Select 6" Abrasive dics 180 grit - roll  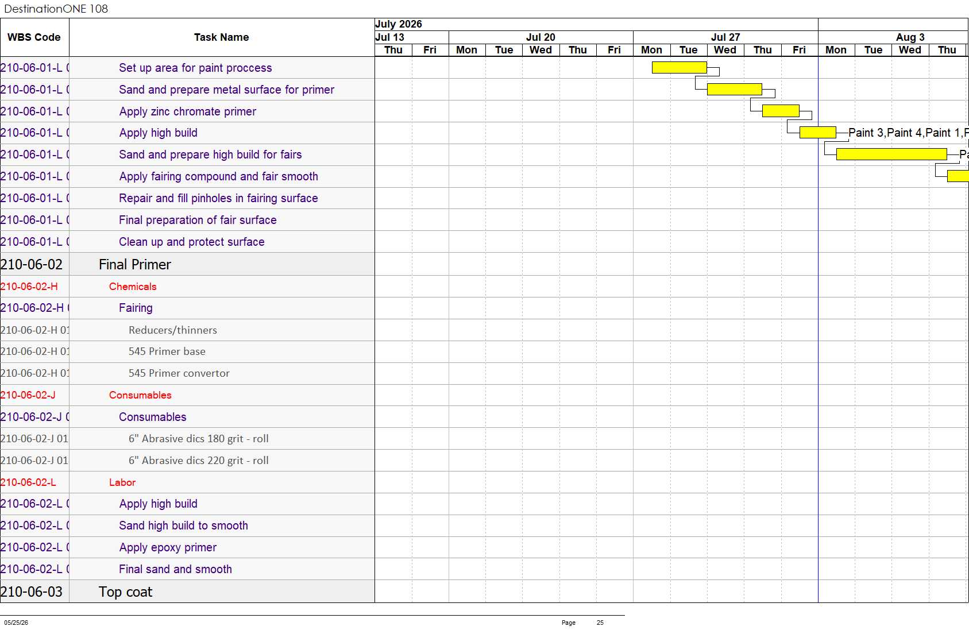pos(199,439)
